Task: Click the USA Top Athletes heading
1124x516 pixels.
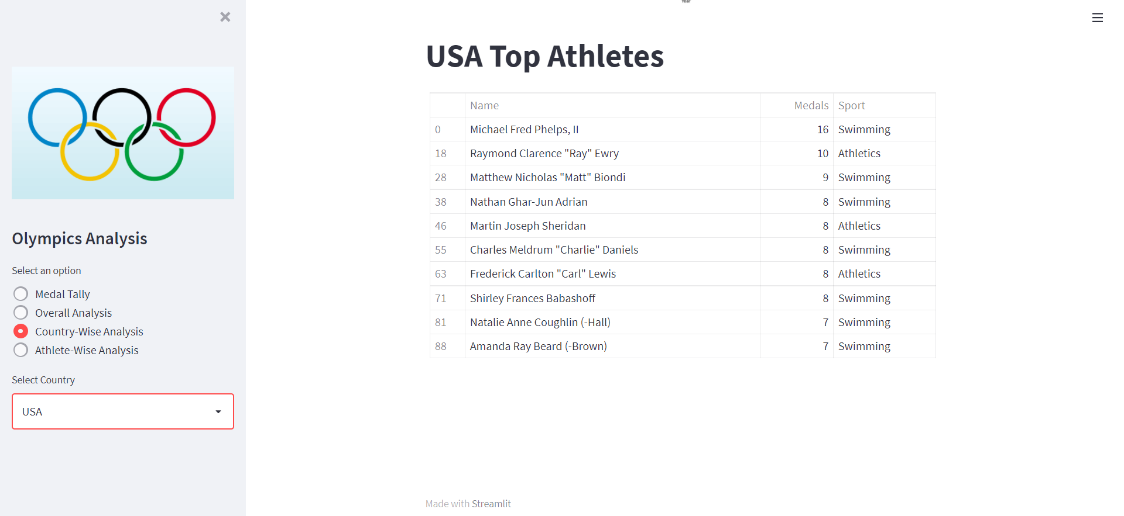Action: 544,56
